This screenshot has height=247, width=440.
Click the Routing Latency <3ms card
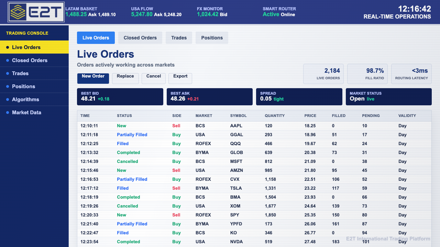pyautogui.click(x=411, y=74)
